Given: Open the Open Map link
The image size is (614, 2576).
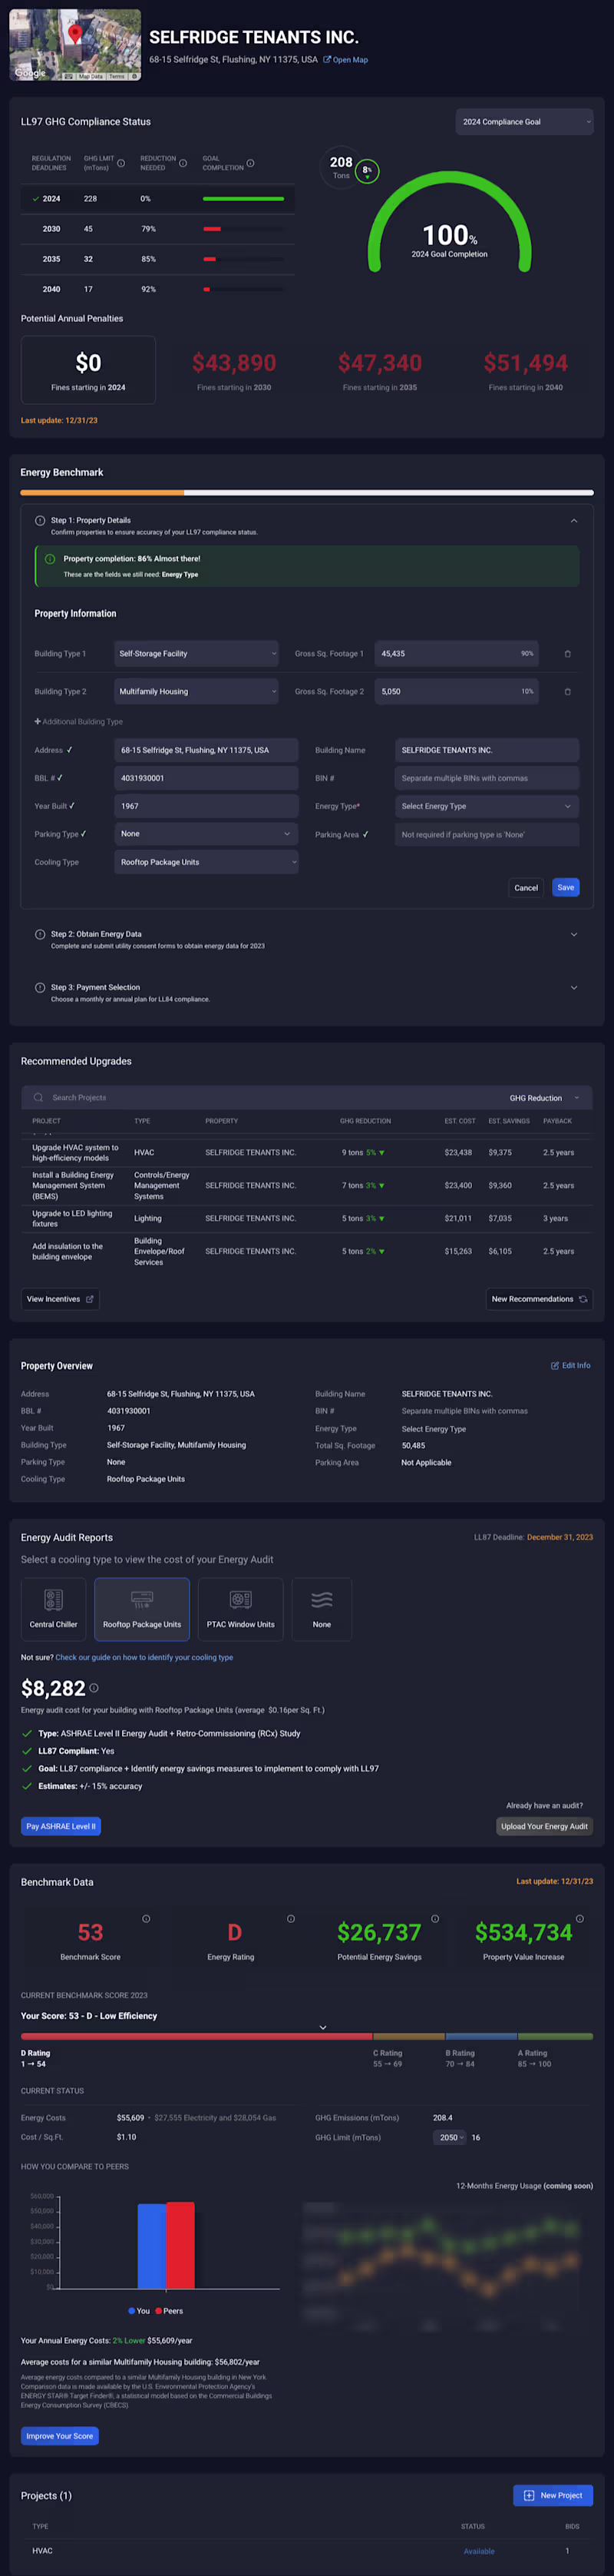Looking at the screenshot, I should tap(345, 60).
